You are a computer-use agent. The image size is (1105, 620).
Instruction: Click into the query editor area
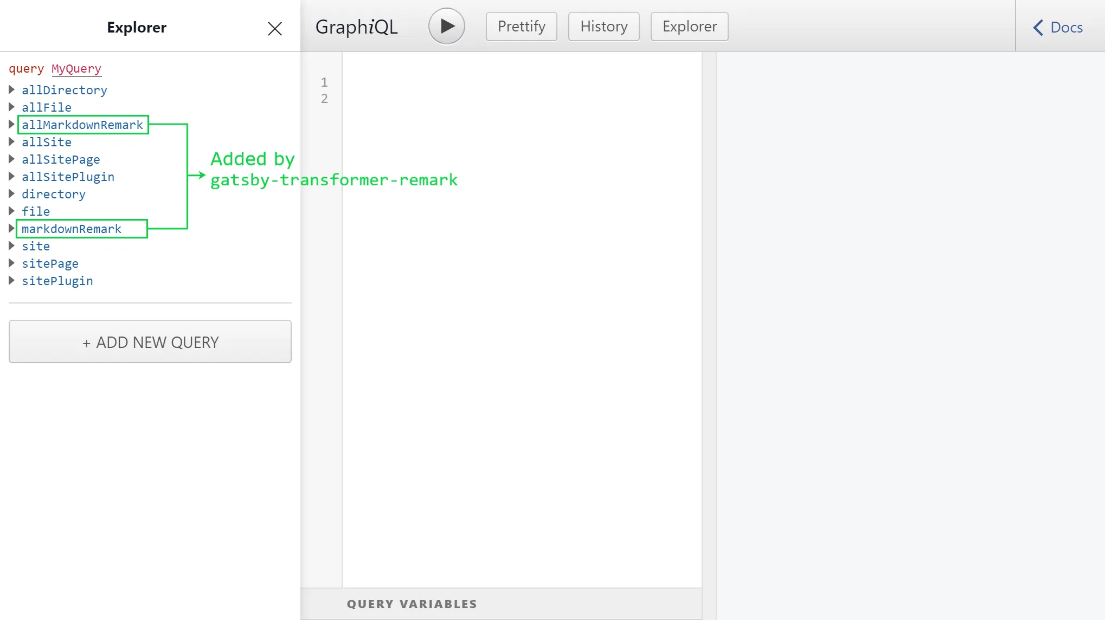click(522, 320)
